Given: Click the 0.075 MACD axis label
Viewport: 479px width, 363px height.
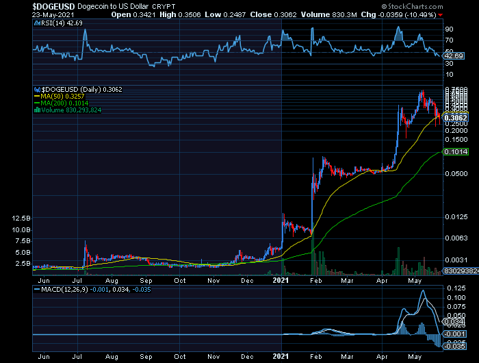Looking at the screenshot, I should [x=456, y=307].
